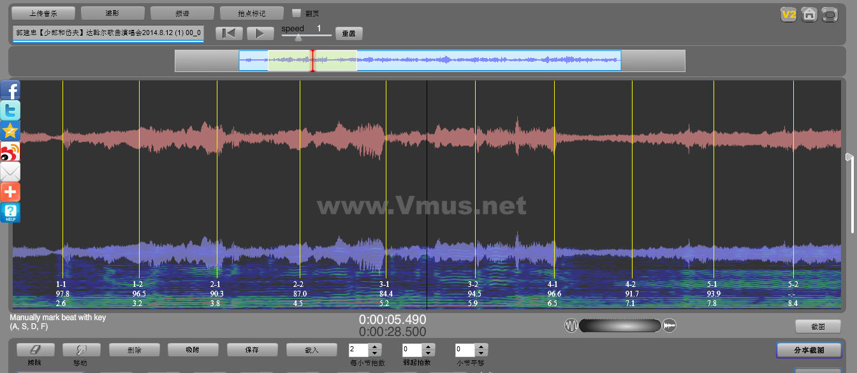Image resolution: width=857 pixels, height=373 pixels.
Task: Share via the Facebook sidebar icon
Action: tap(10, 91)
